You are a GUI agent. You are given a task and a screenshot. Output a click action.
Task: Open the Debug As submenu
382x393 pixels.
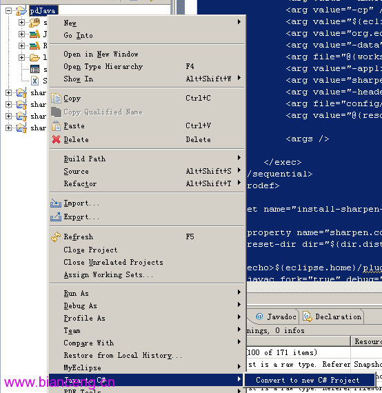point(147,305)
